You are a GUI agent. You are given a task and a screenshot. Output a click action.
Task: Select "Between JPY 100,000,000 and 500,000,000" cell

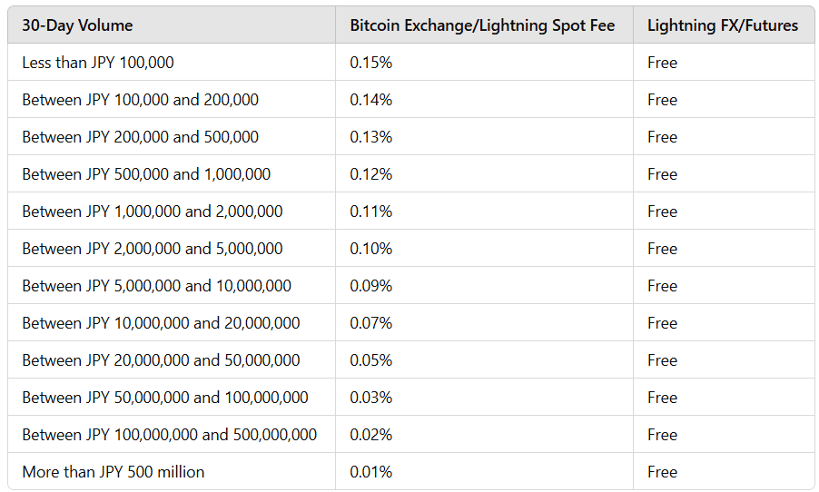(x=170, y=435)
